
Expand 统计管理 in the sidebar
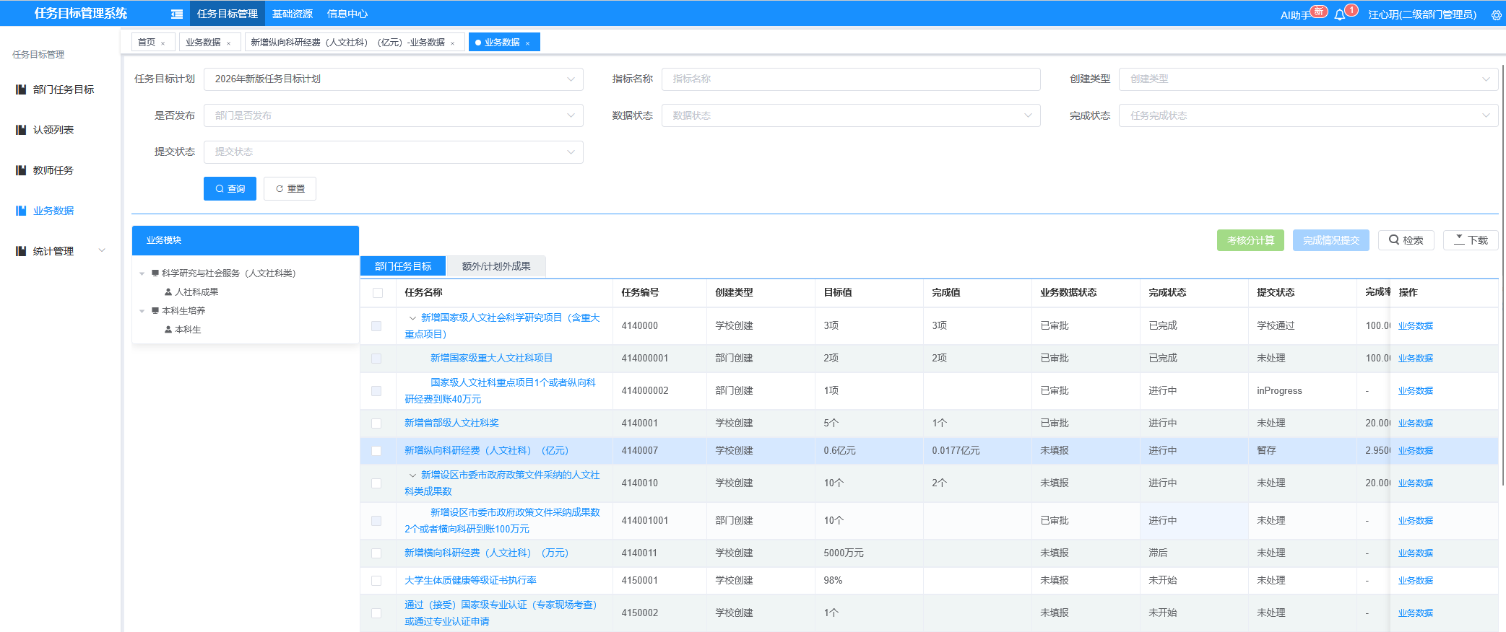click(61, 251)
